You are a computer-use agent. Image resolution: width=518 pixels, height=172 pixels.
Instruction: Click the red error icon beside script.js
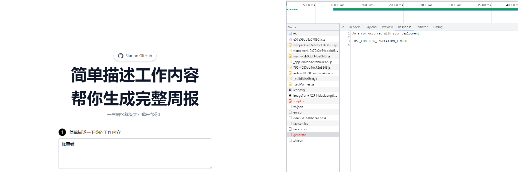290,101
